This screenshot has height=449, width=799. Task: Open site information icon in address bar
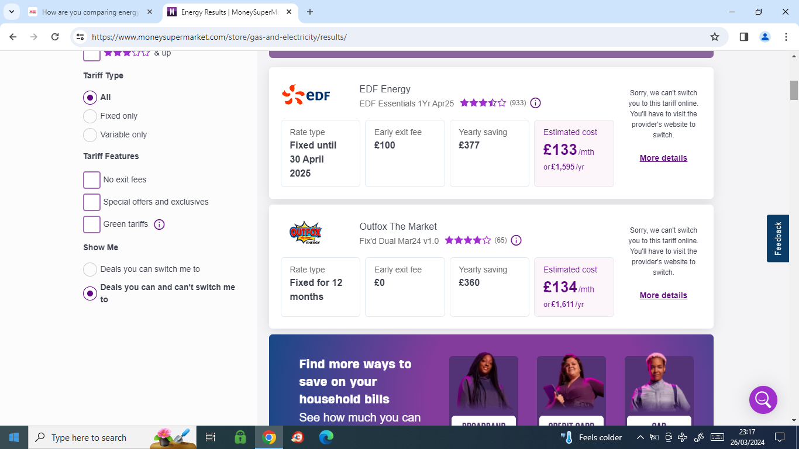pyautogui.click(x=81, y=37)
